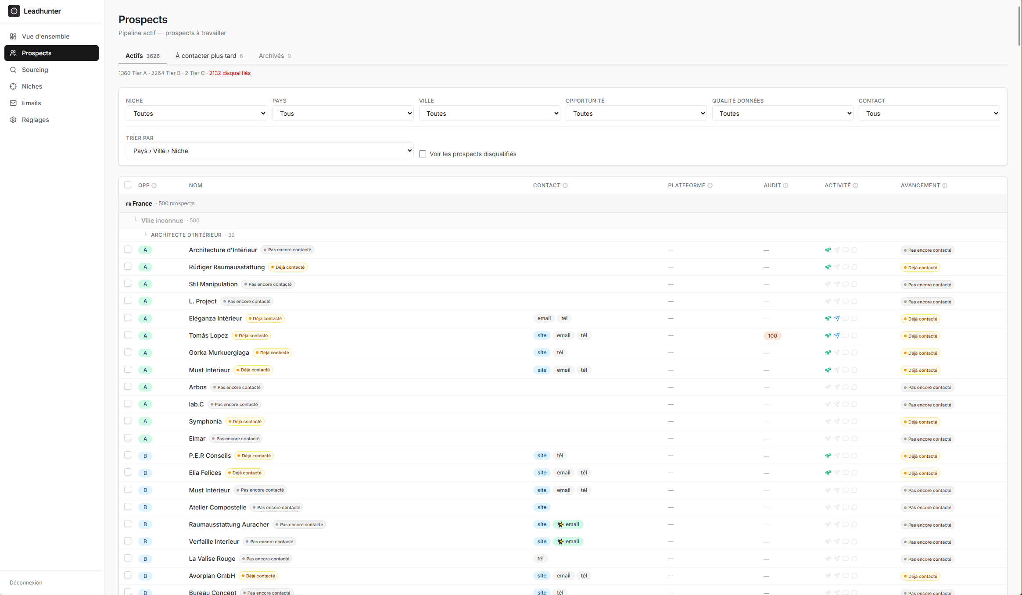Switch to 'À contacter plus tard' tab
Screen dimensions: 1022x595
tap(209, 56)
